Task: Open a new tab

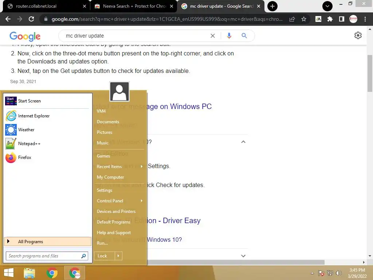Action: point(272,6)
